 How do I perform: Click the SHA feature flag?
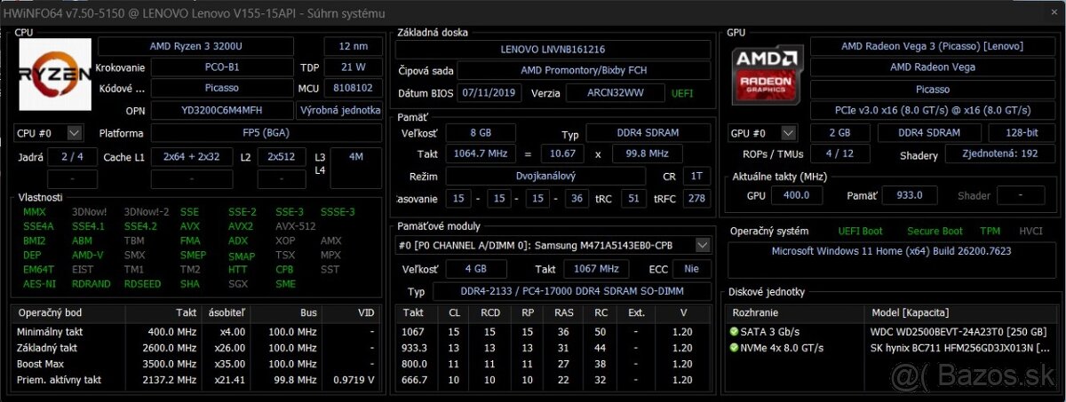189,284
